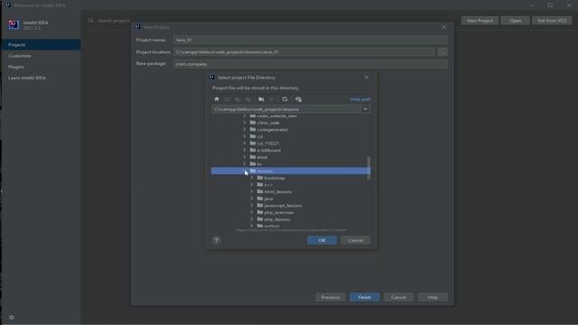The height and width of the screenshot is (325, 578).
Task: Confirm directory with OK button
Action: pyautogui.click(x=322, y=240)
